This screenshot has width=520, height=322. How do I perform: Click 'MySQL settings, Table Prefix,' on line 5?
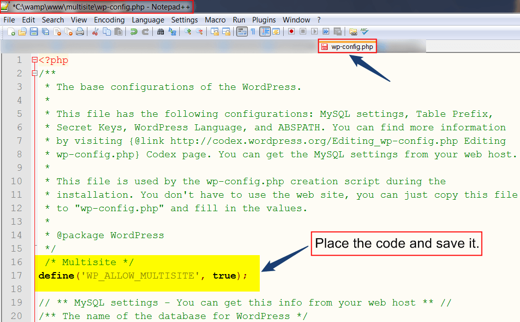click(x=406, y=114)
